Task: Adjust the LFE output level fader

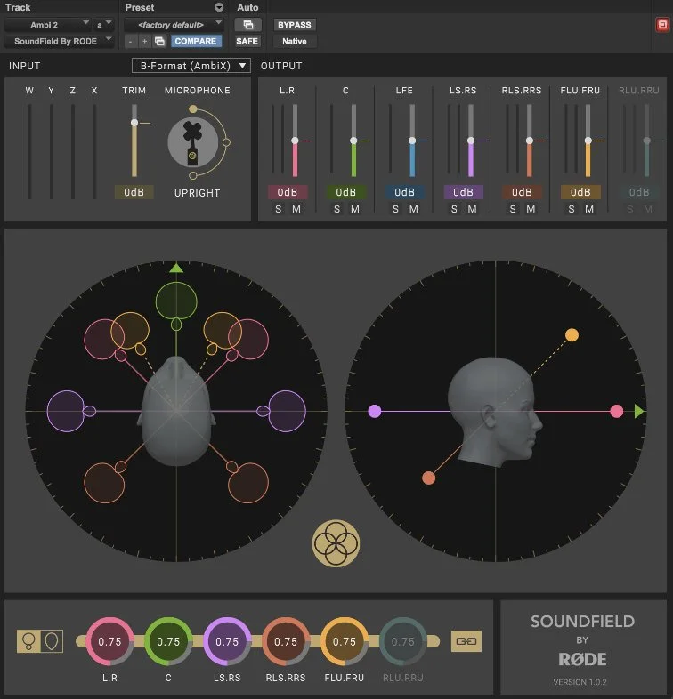Action: pyautogui.click(x=412, y=141)
